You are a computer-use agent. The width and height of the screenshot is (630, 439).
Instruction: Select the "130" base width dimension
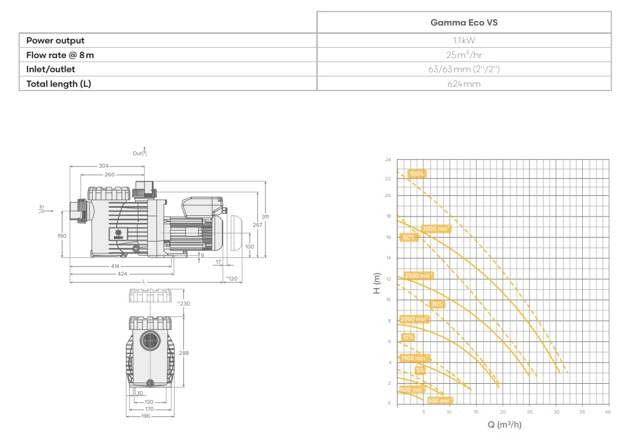coord(149,402)
